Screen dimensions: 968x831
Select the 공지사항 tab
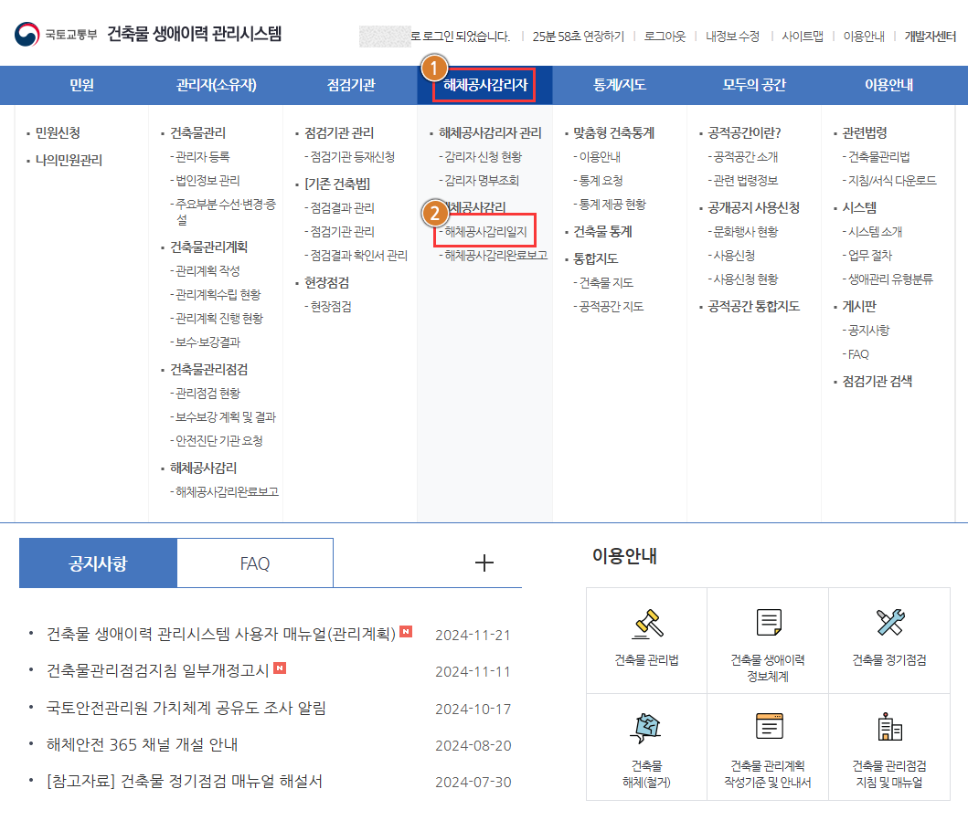click(x=98, y=563)
